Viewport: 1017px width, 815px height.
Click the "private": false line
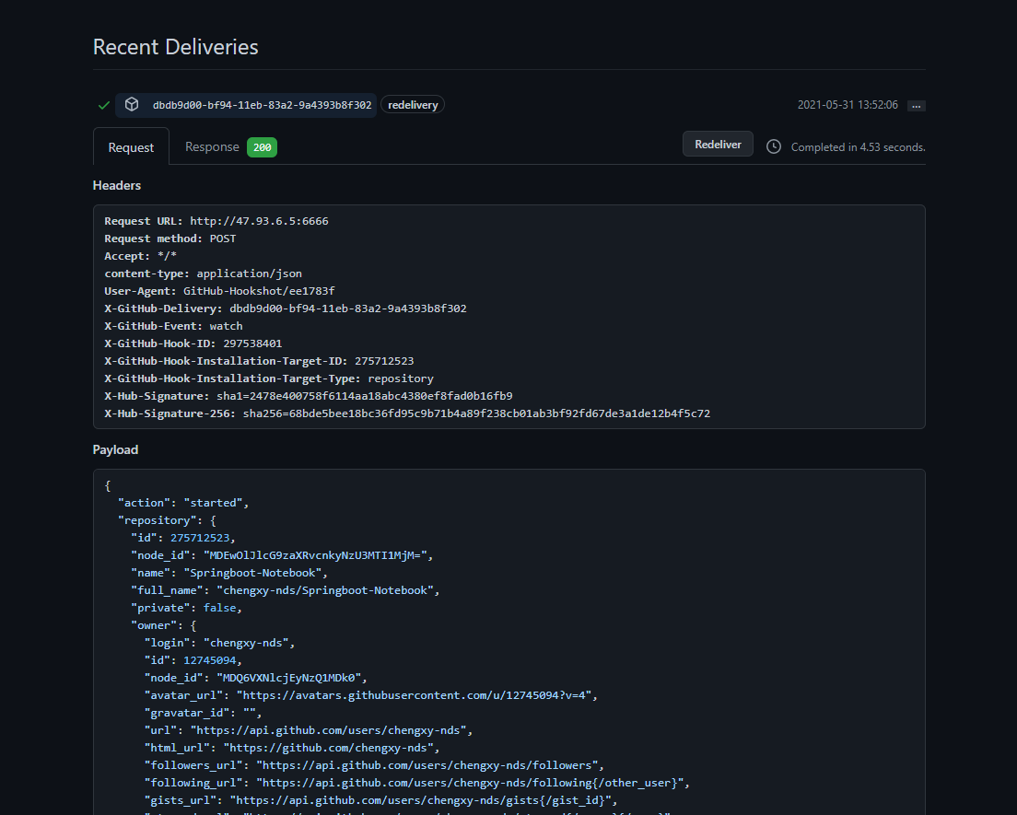click(x=187, y=608)
